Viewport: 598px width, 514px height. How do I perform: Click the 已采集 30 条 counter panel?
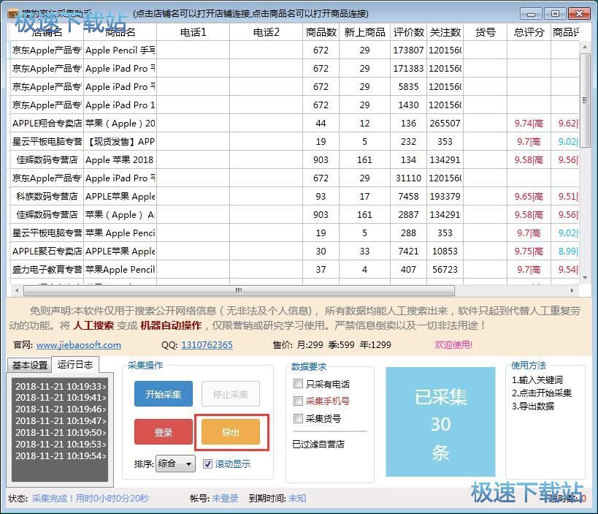click(x=440, y=422)
